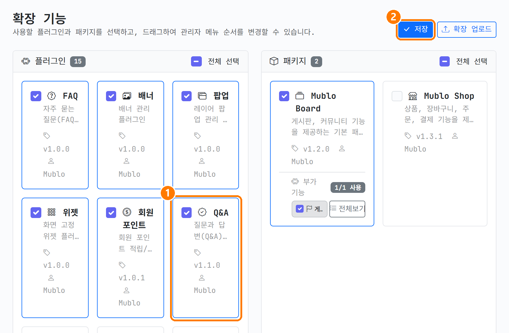Viewport: 509px width, 333px height.
Task: Click the 부가 기능 puzzle icon
Action: pyautogui.click(x=295, y=181)
